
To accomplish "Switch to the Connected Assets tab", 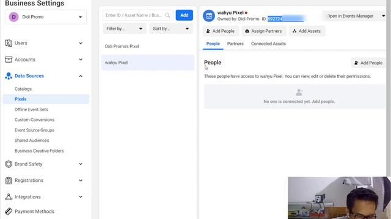I will [x=268, y=44].
